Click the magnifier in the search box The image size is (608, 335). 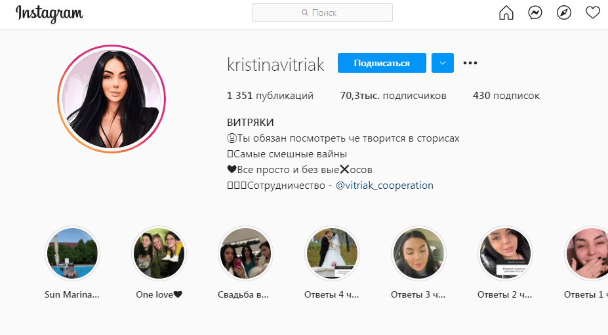(x=305, y=13)
